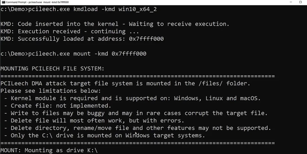Click the 'MOUNTING PCILEECH FILE SYSTEM:' heading
Viewport: 307px width, 154px height.
(x=52, y=68)
